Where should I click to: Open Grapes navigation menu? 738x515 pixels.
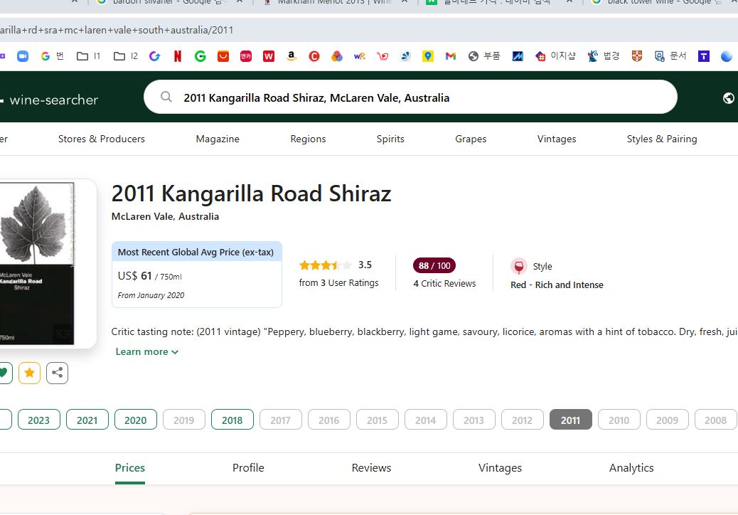[x=471, y=139]
